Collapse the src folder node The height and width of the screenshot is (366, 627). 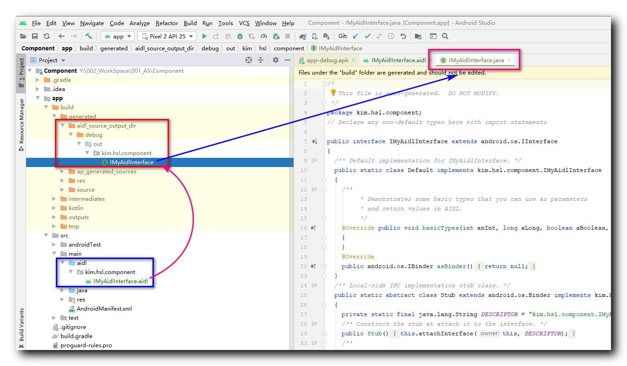click(46, 235)
